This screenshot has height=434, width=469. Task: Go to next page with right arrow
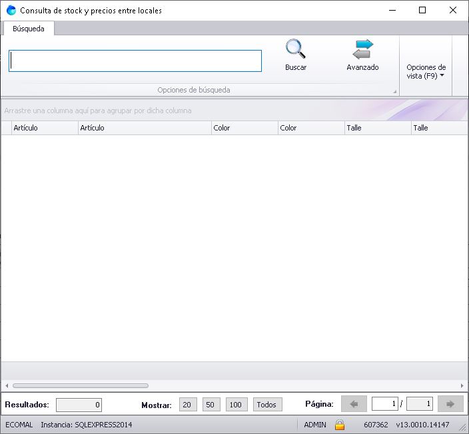point(450,404)
